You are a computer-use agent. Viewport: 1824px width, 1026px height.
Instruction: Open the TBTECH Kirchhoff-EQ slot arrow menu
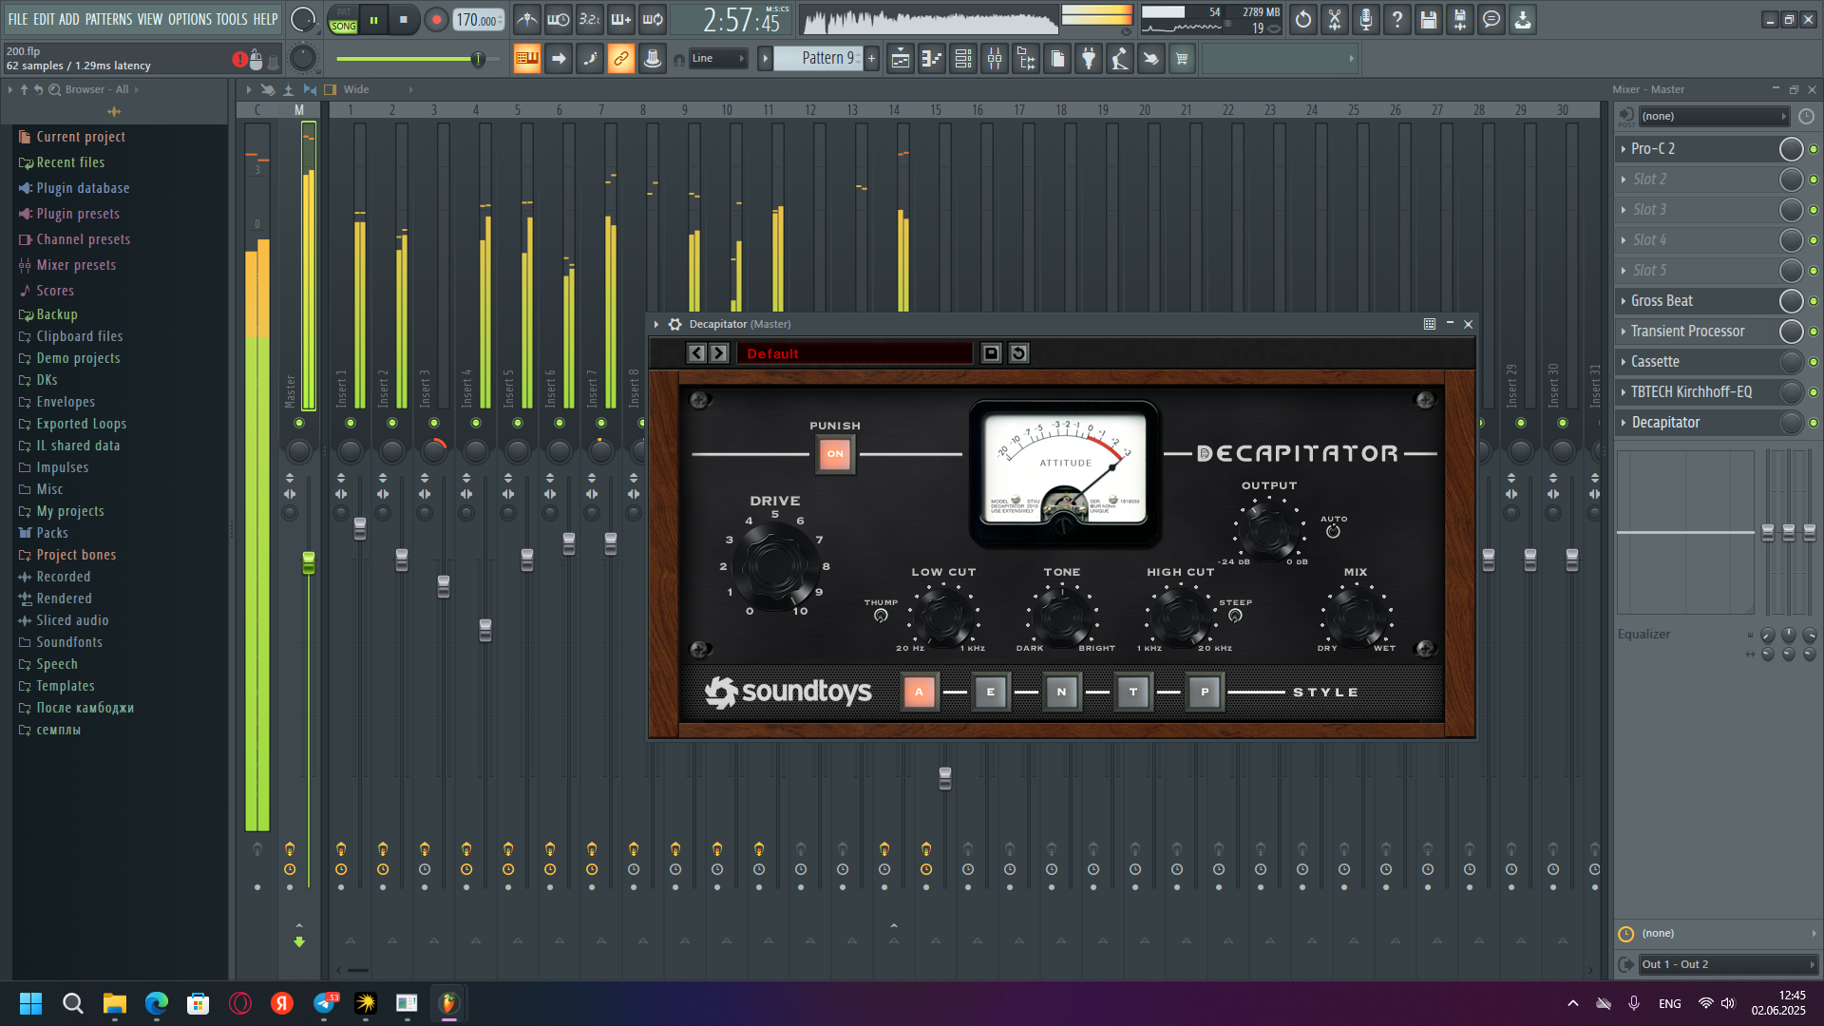1624,392
